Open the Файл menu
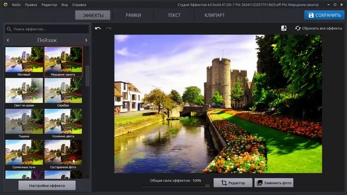 (x=16, y=5)
